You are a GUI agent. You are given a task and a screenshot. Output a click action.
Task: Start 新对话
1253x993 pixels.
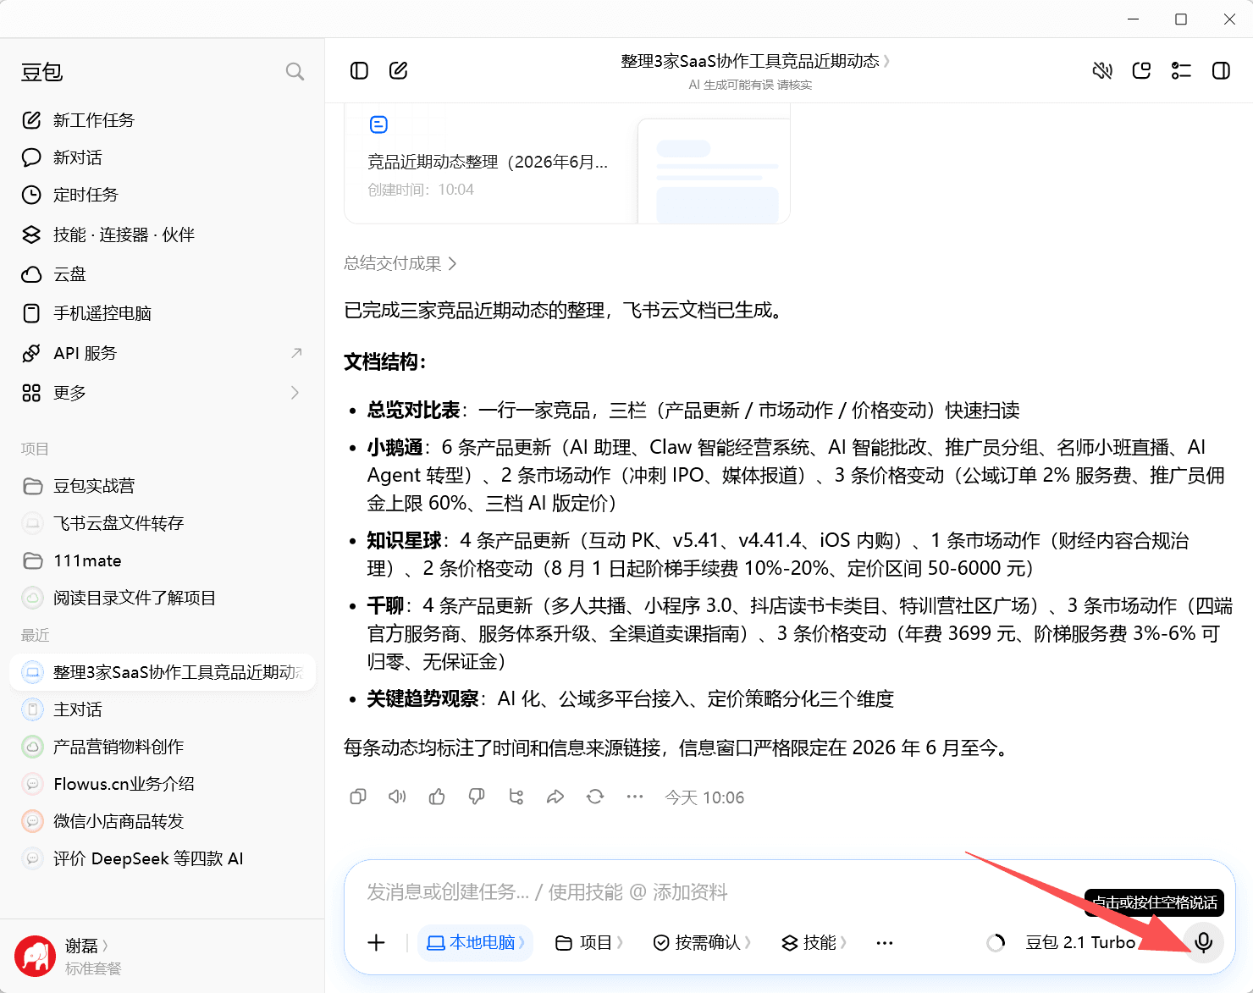pos(162,157)
